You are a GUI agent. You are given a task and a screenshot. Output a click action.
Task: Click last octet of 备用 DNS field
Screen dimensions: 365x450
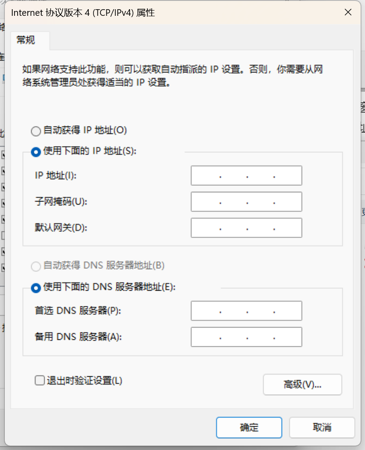(288, 337)
